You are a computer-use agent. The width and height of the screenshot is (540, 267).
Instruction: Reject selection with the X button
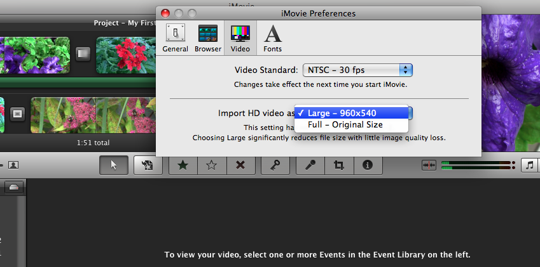click(240, 166)
